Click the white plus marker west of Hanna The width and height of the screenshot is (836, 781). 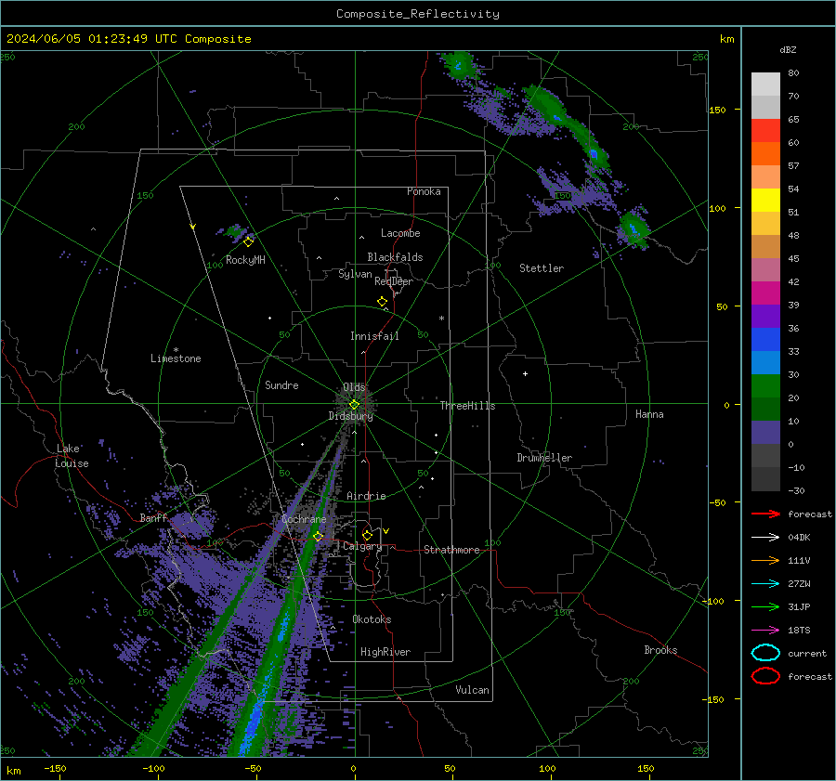tap(525, 373)
